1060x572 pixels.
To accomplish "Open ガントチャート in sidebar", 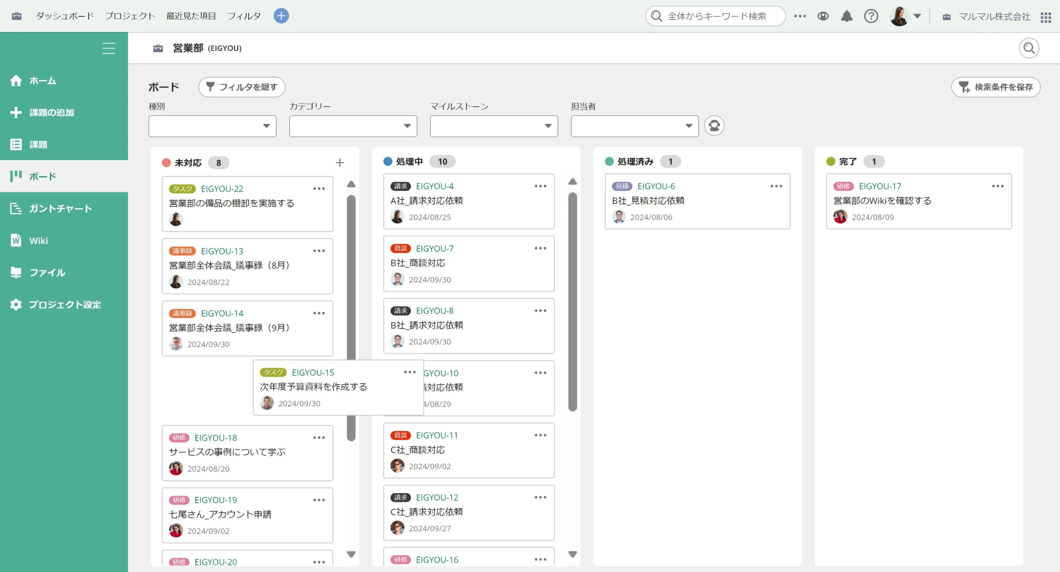I will click(x=60, y=209).
